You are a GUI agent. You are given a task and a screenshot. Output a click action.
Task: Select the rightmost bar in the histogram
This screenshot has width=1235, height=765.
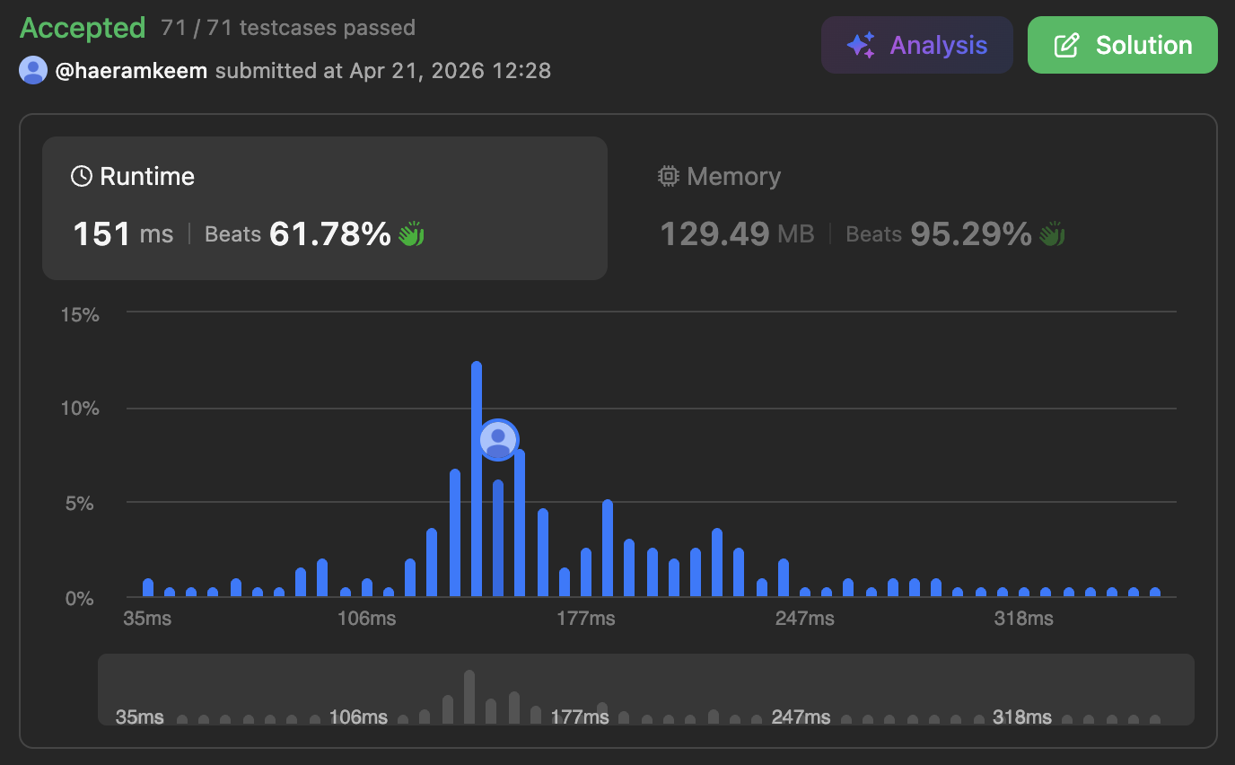click(x=1155, y=592)
